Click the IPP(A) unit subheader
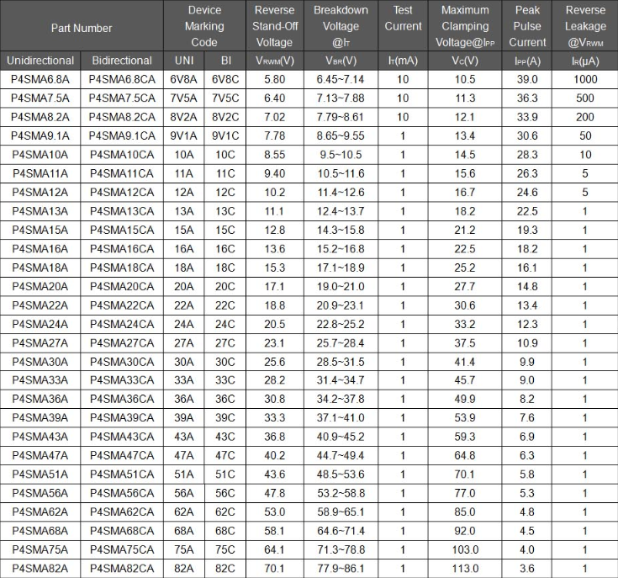This screenshot has height=578, width=618. pos(527,61)
